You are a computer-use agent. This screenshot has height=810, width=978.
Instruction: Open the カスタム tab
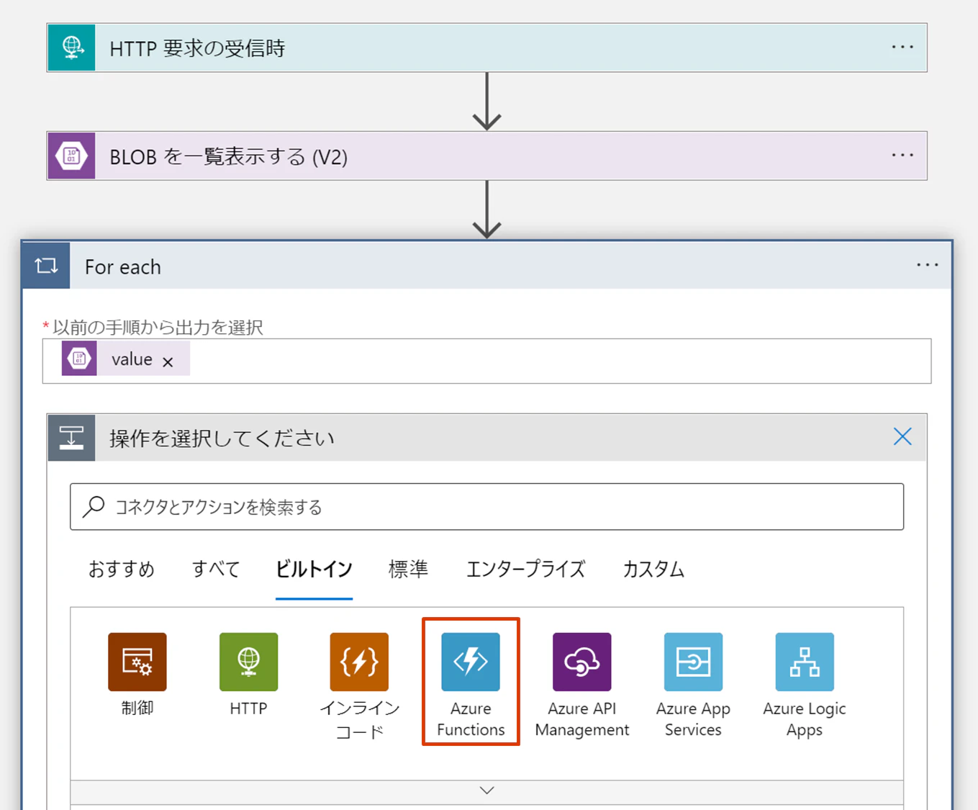(653, 569)
